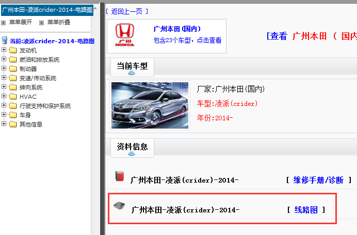Go back via 返回上一页 link
This screenshot has height=235, width=357.
127,11
